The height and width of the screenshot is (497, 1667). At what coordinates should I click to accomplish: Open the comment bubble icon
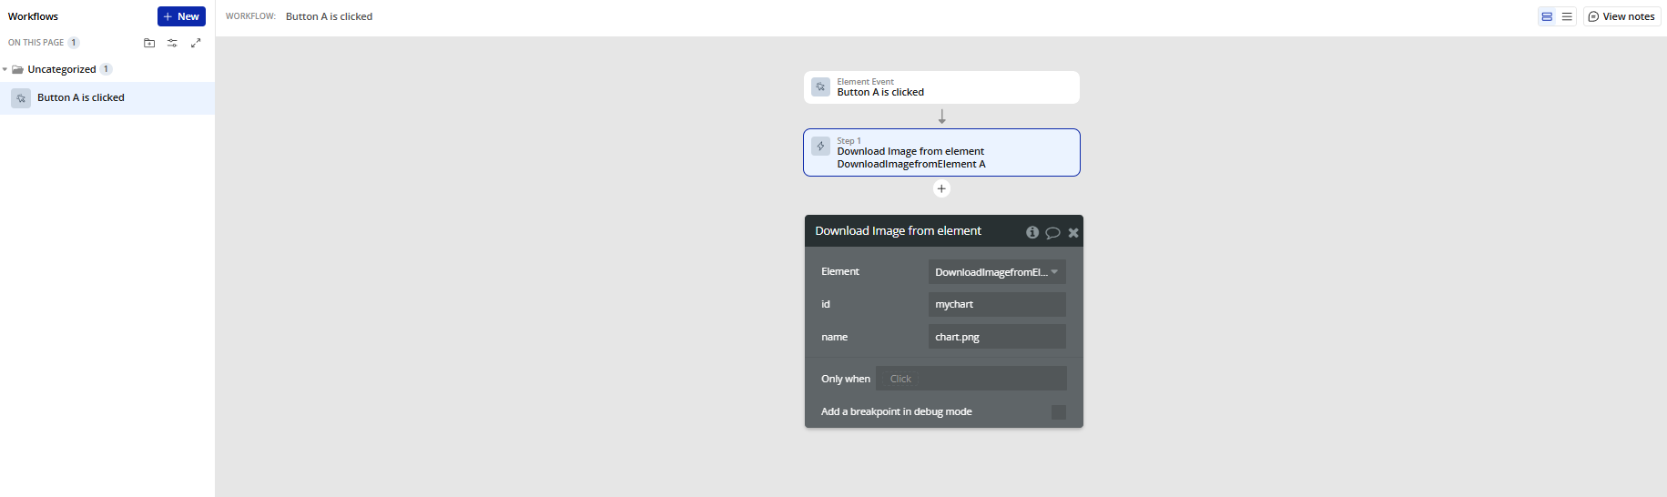(1052, 232)
